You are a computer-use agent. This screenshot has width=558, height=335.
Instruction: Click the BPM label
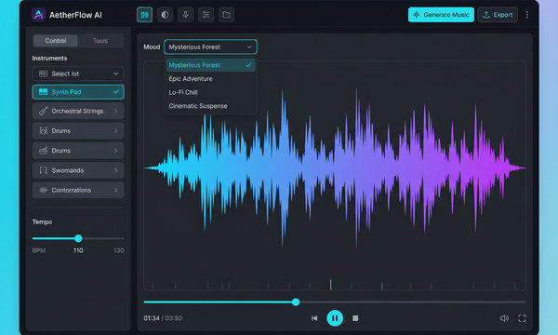[x=39, y=250]
